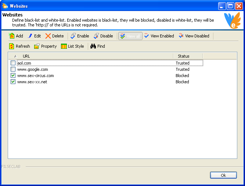Screen dimensions: 245x186
Task: Select the www.google.com row entry
Action: point(33,69)
